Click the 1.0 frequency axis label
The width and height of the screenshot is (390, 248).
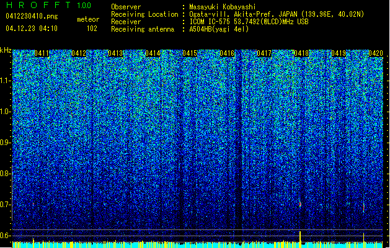(6, 112)
